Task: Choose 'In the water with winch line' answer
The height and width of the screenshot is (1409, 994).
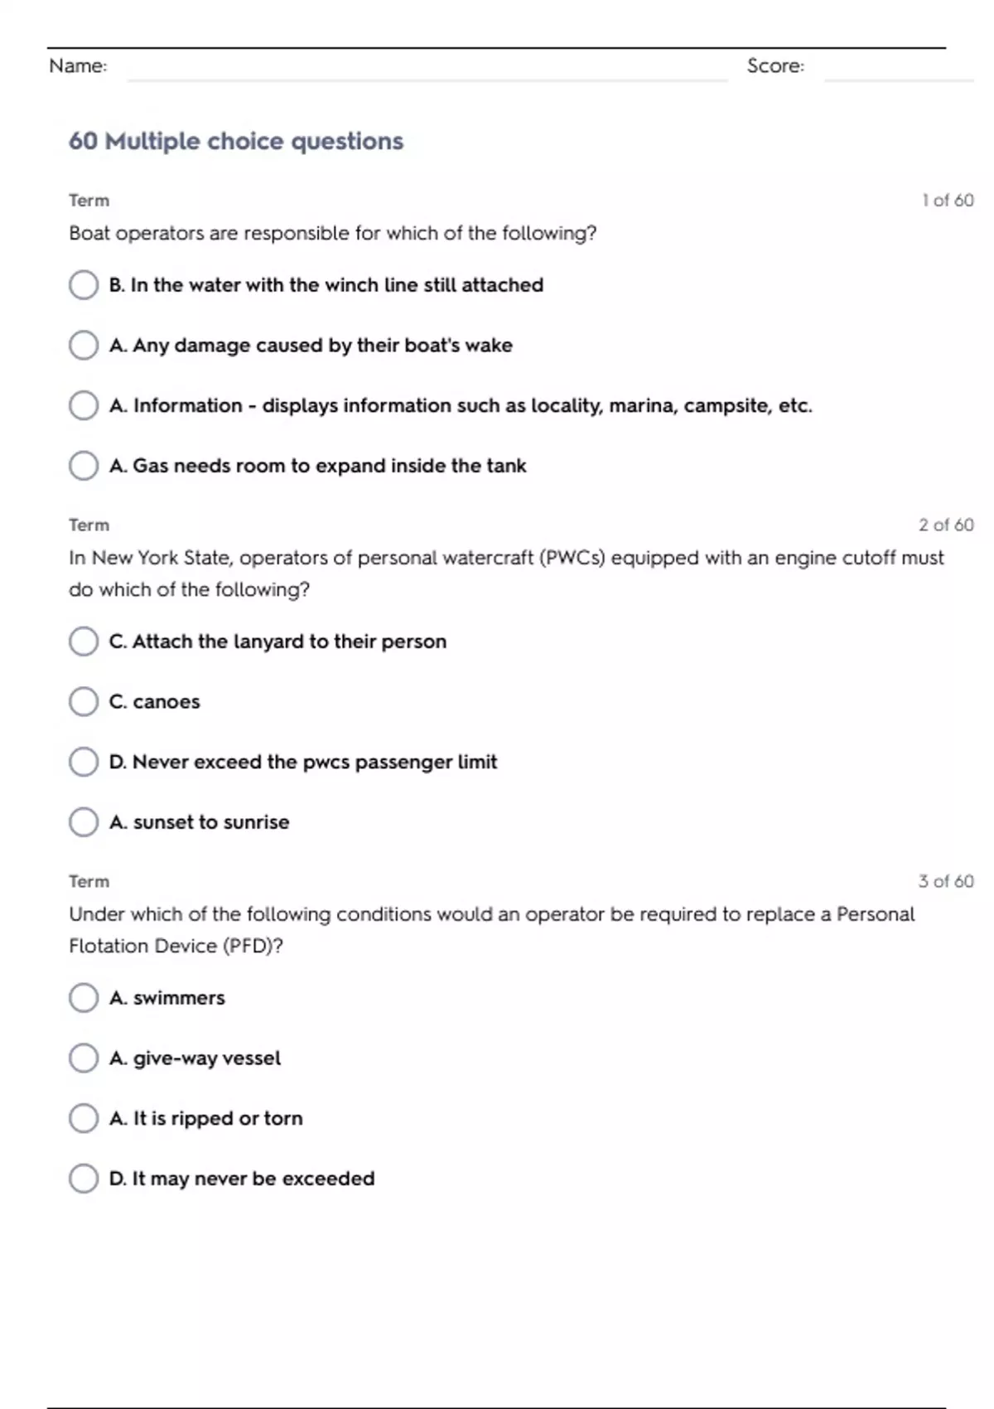Action: [x=84, y=285]
